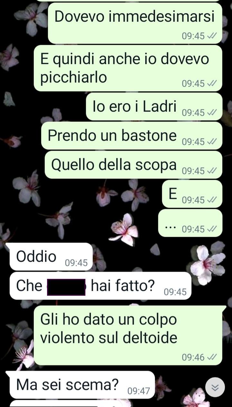Screen dimensions: 232x407
Task: Tap the 'Che ... hai fatto?' received message
Action: [100, 286]
